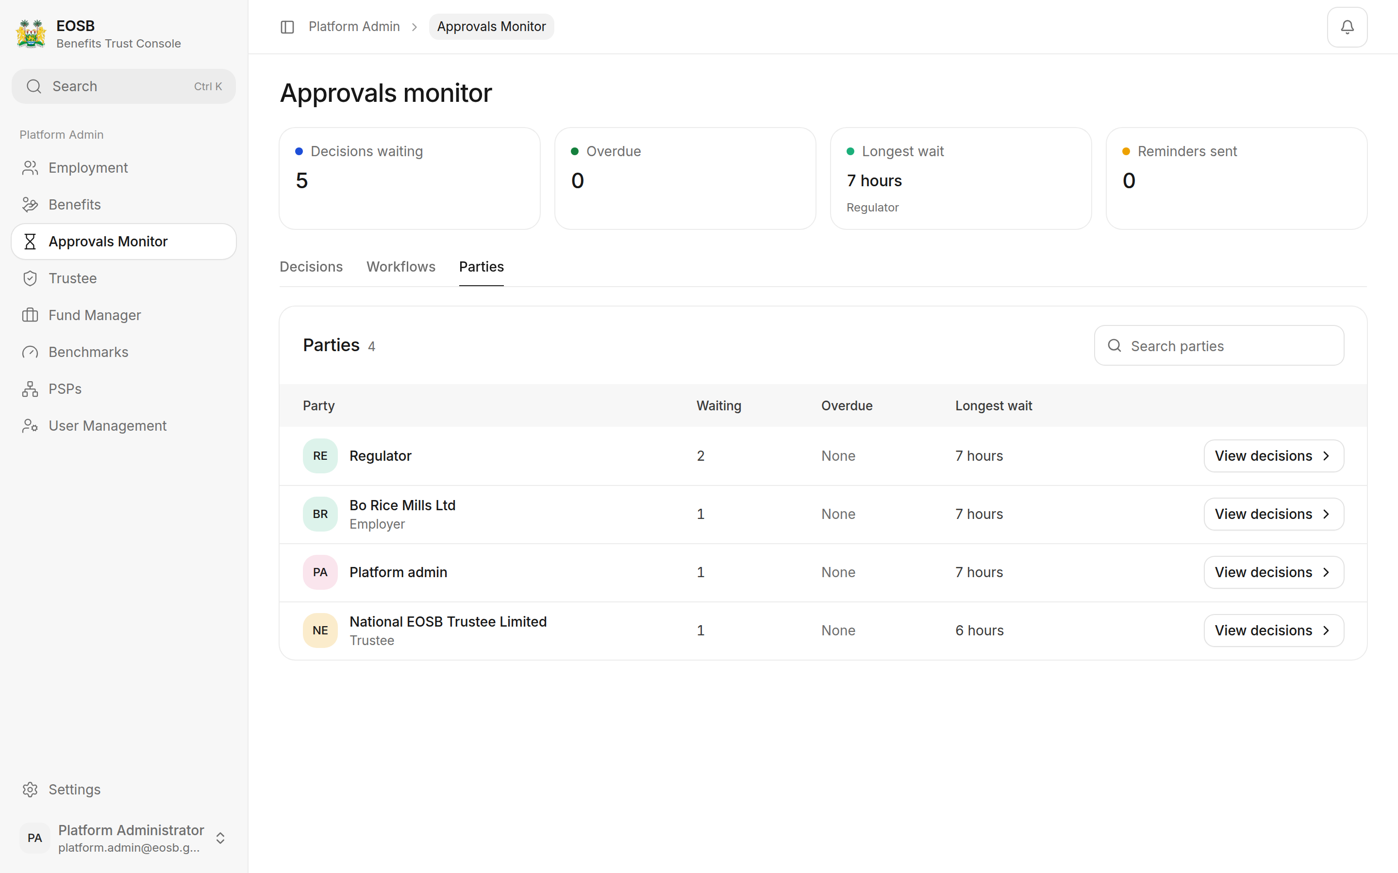1398x873 pixels.
Task: Click the Approvals Monitor breadcrumb
Action: [491, 27]
